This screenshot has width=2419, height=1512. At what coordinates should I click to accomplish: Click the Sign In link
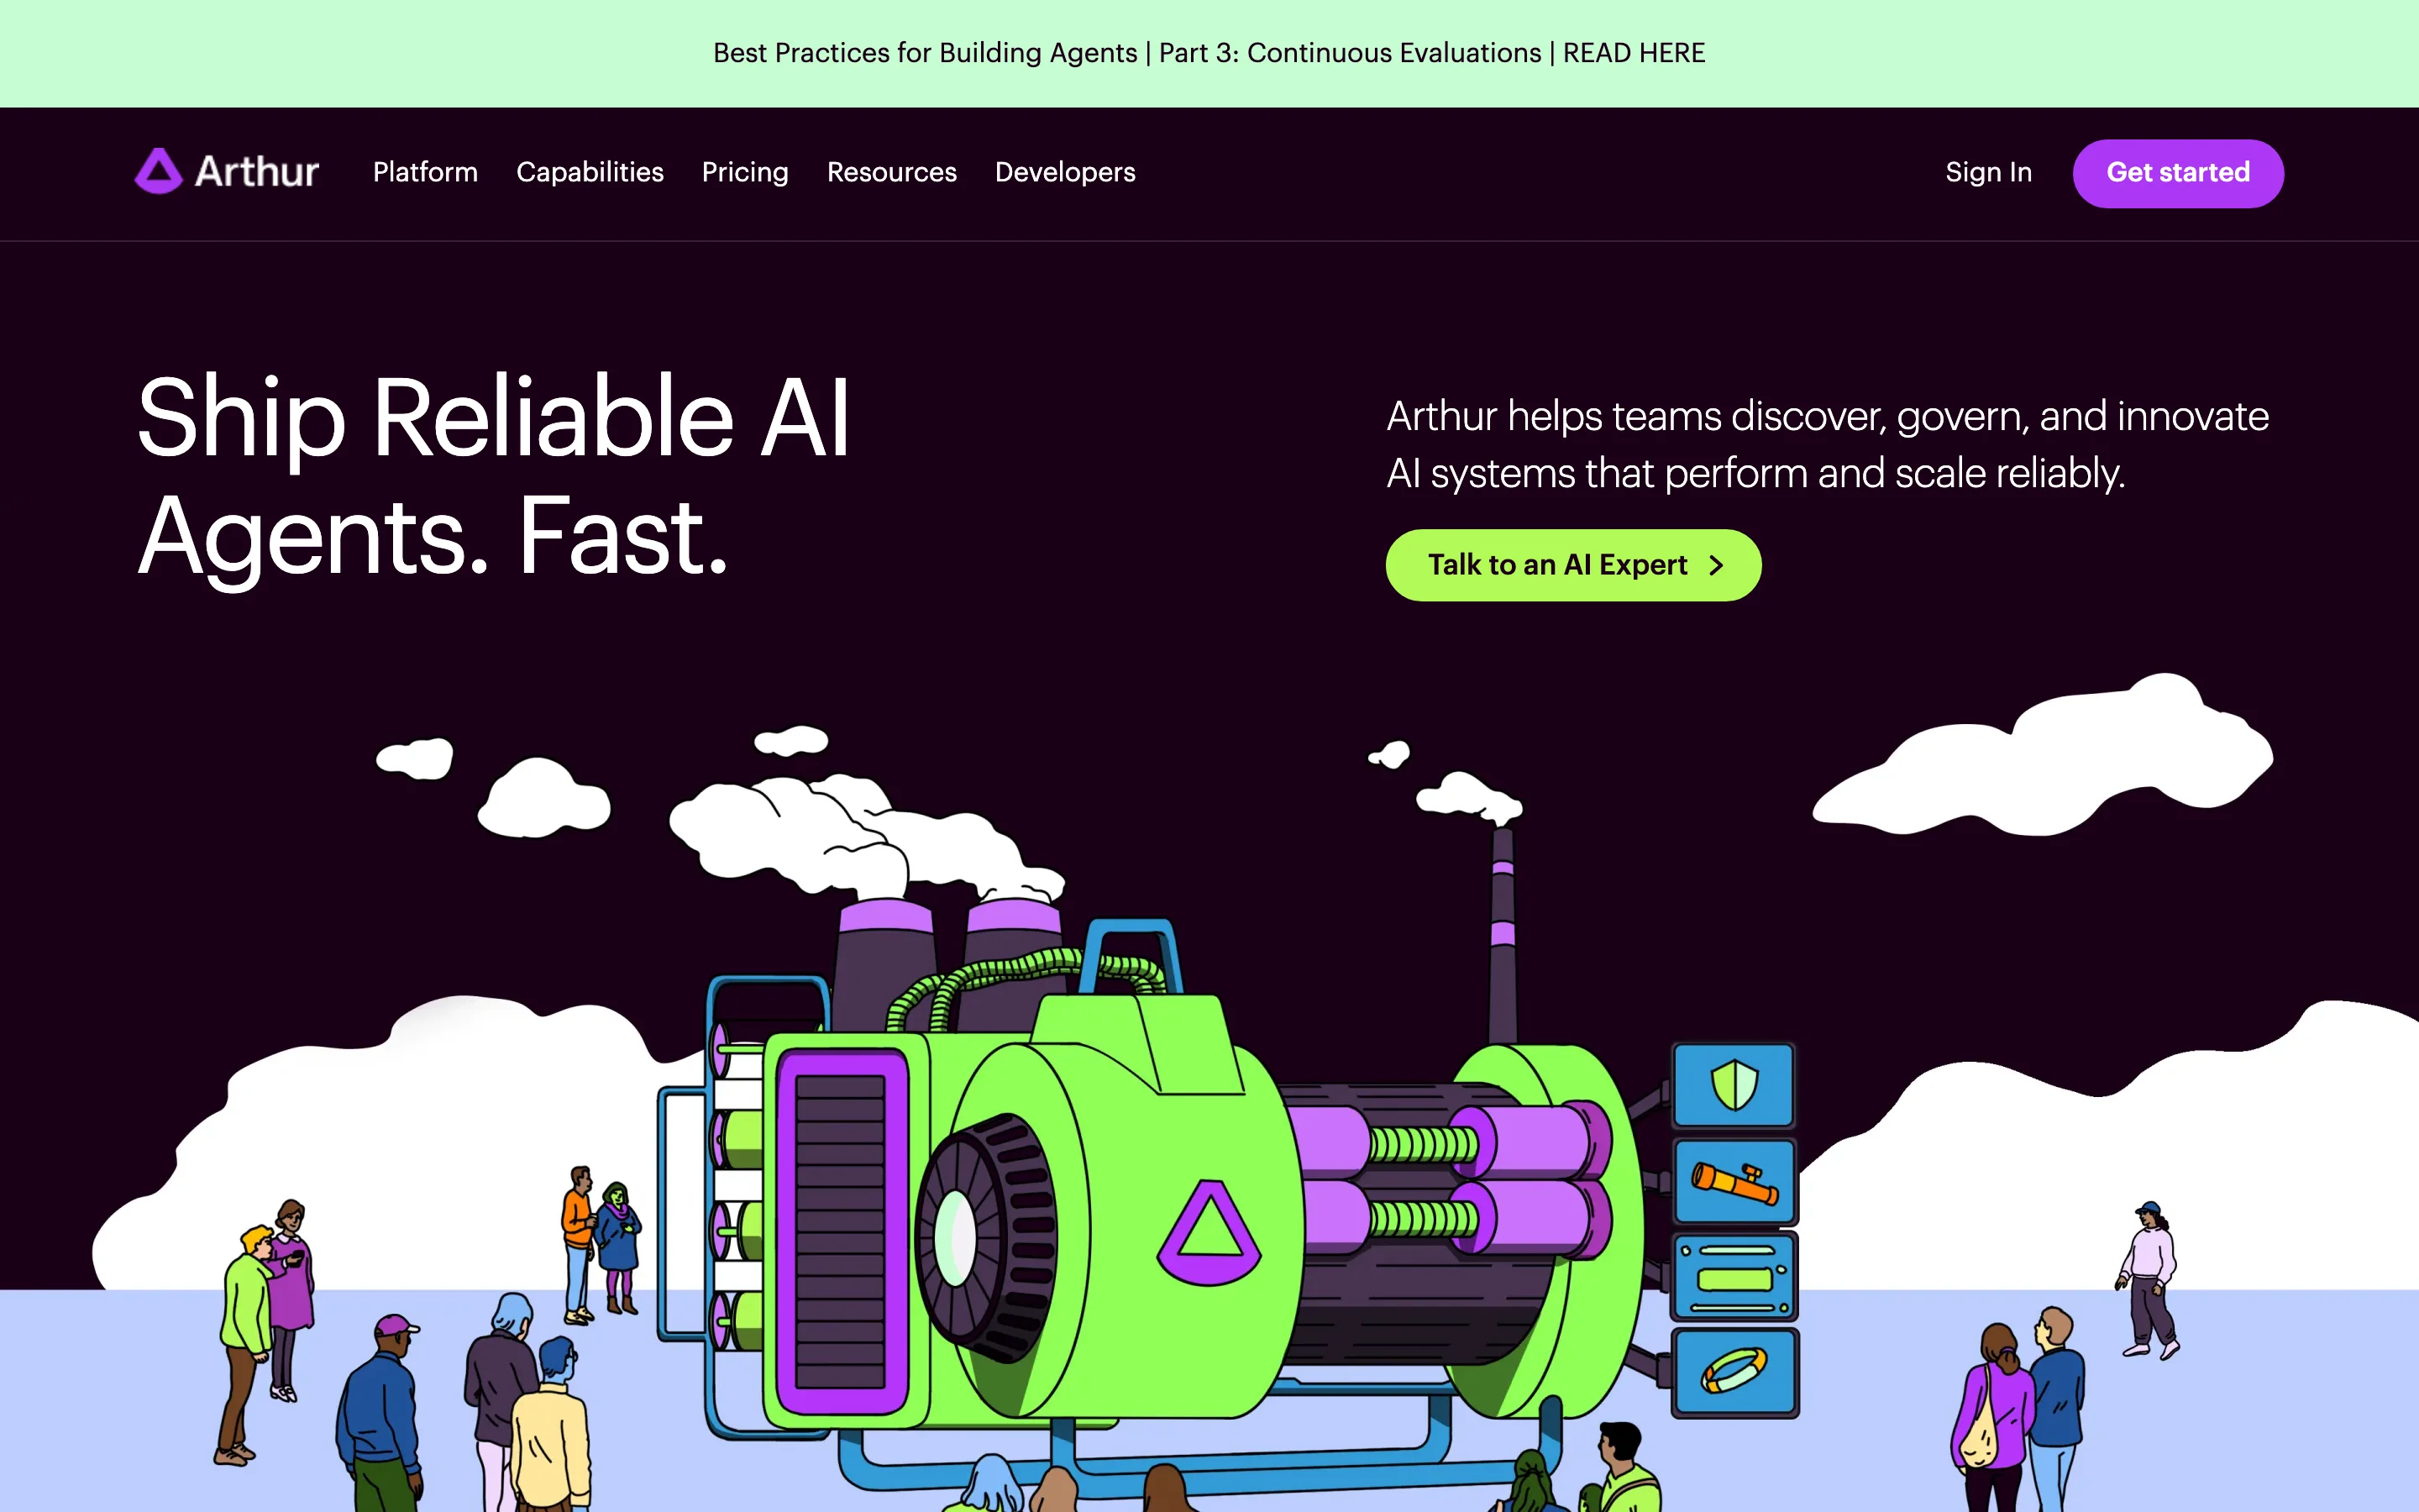pyautogui.click(x=1988, y=172)
